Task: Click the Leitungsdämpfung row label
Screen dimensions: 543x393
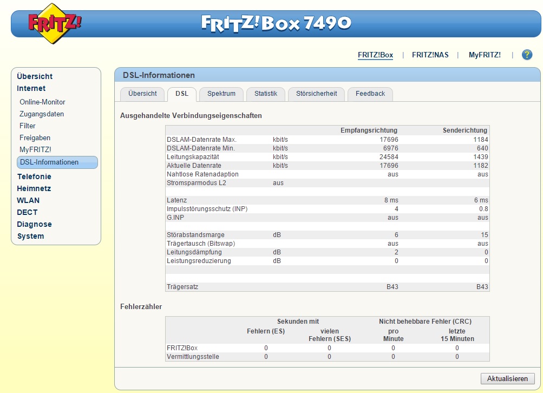Action: 194,252
